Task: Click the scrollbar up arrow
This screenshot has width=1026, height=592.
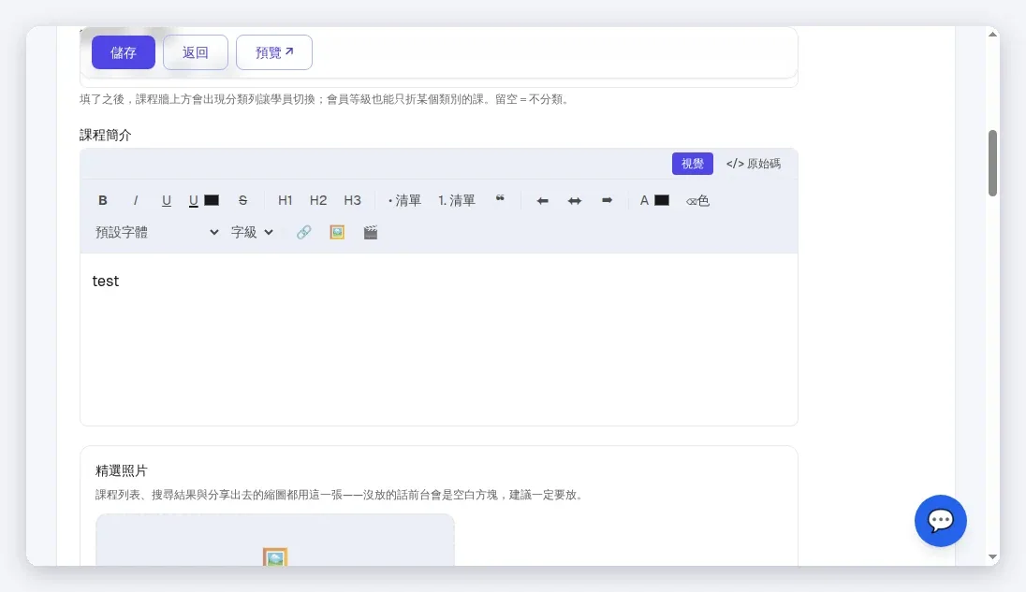Action: click(x=992, y=34)
